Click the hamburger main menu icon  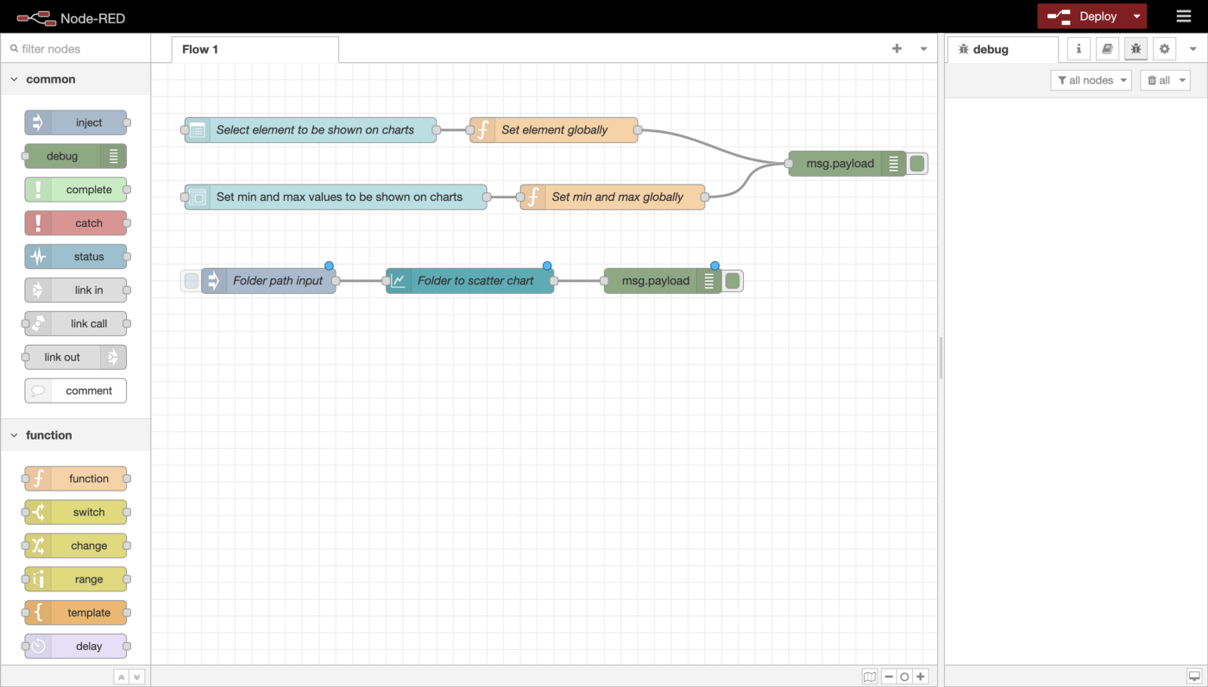(1184, 16)
